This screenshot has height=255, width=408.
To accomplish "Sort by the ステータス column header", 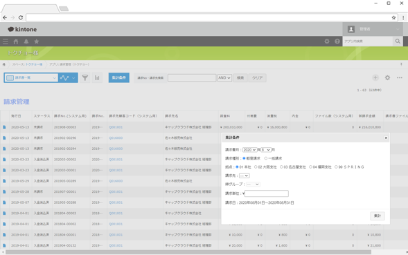I will [x=42, y=116].
